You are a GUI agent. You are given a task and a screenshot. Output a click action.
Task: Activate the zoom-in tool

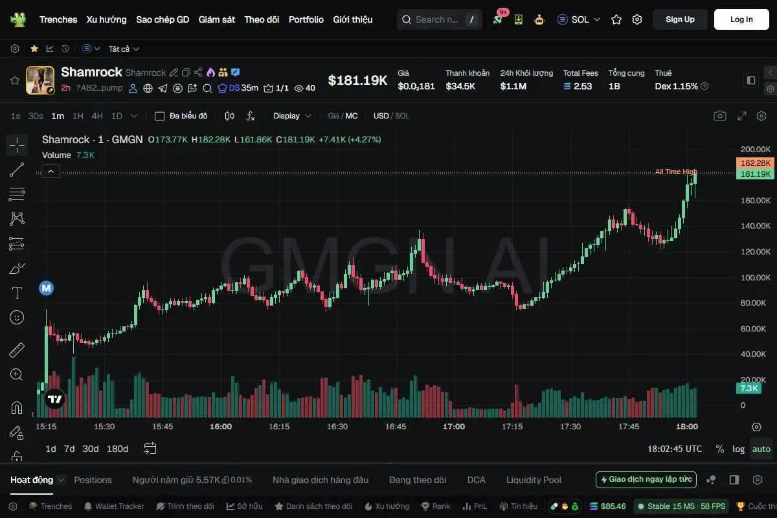(17, 374)
